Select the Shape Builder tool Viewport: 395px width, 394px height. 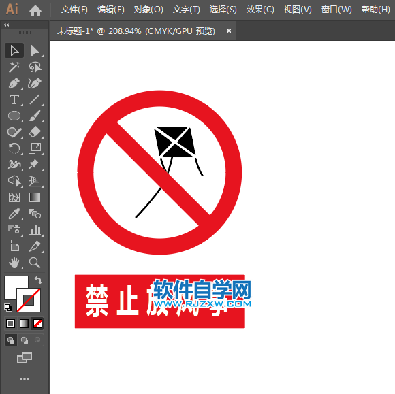point(14,181)
